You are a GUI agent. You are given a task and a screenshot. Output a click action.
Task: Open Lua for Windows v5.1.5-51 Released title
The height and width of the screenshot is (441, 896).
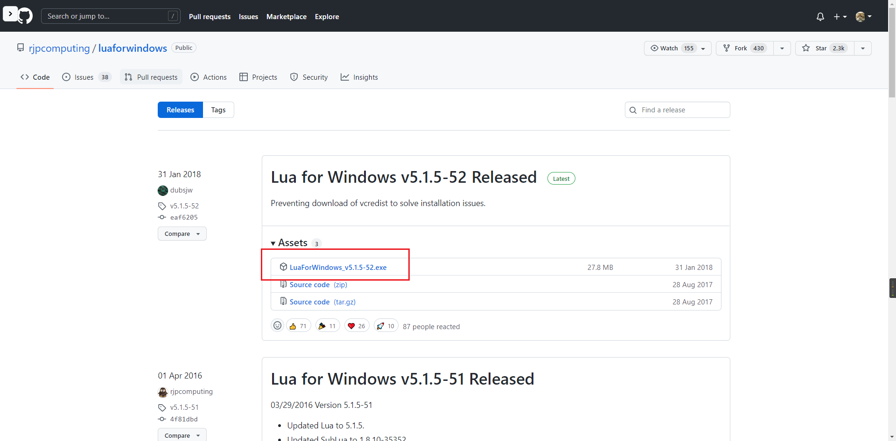[402, 379]
